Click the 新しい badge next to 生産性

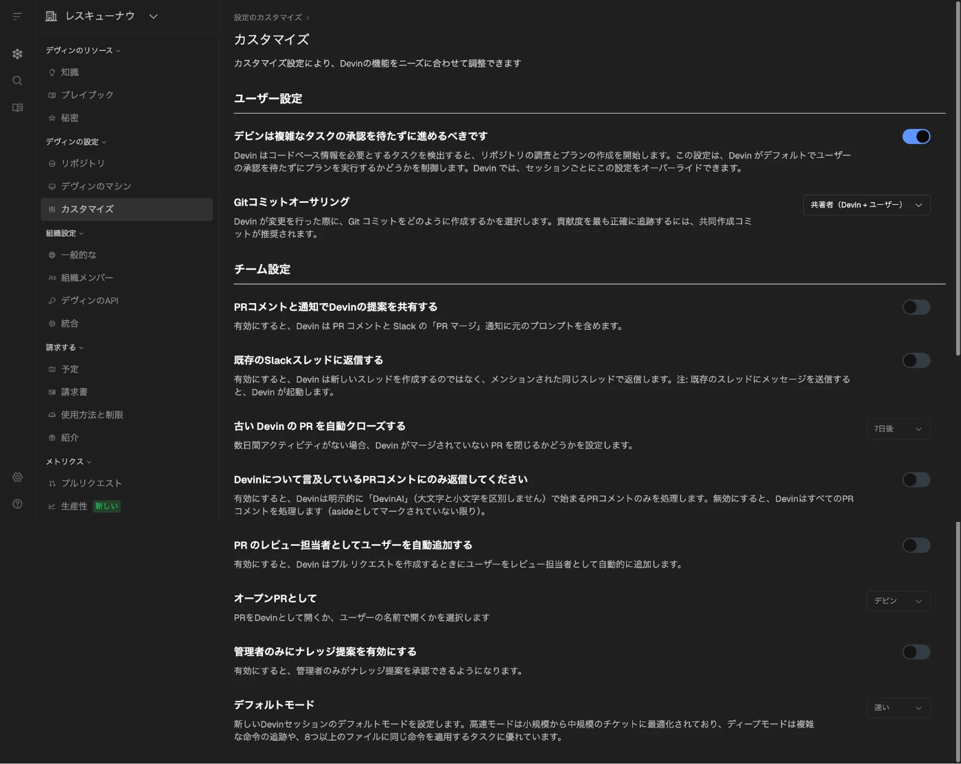click(106, 506)
